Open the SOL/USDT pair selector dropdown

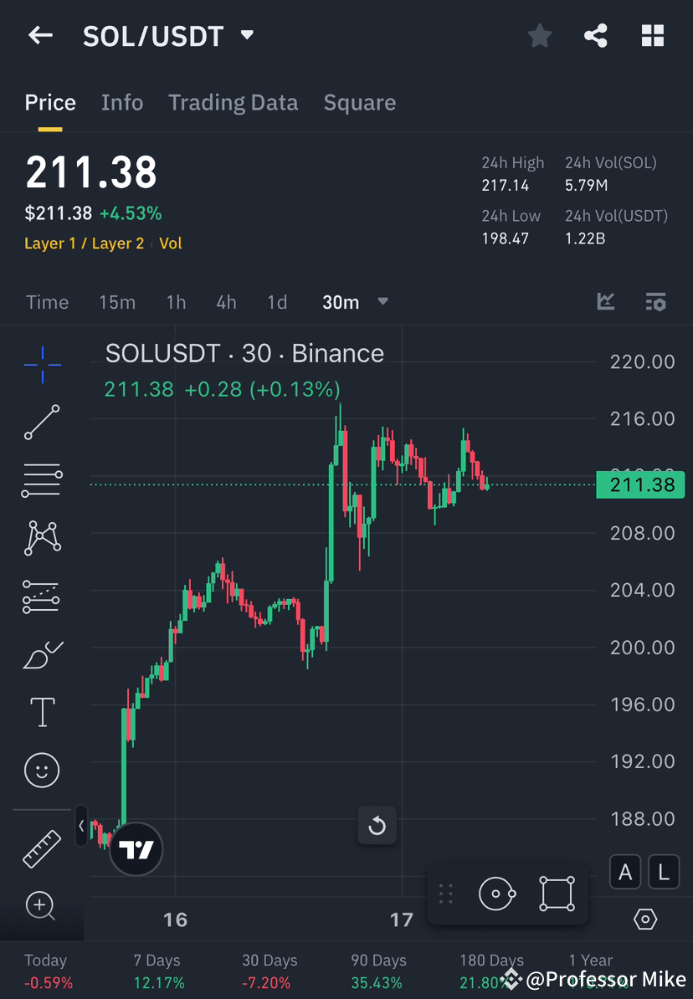(x=246, y=35)
